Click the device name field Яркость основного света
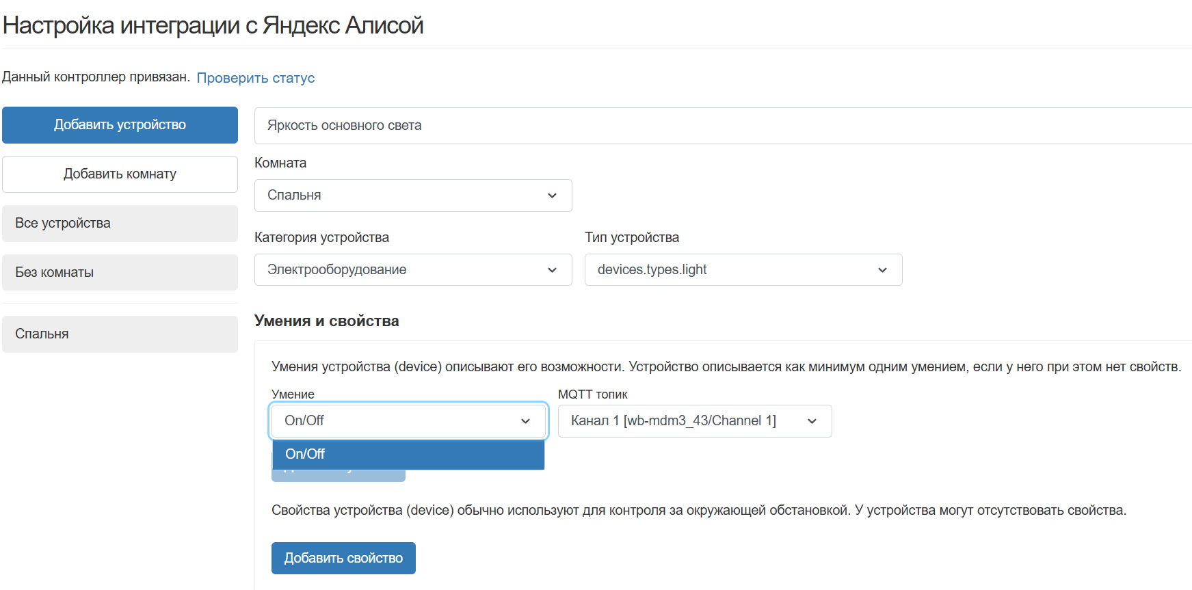1192x590 pixels. (x=718, y=126)
